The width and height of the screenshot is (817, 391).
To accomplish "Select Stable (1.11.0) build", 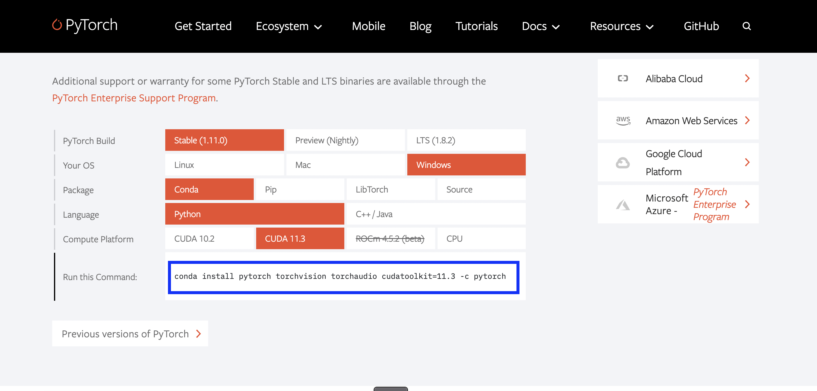I will 224,140.
